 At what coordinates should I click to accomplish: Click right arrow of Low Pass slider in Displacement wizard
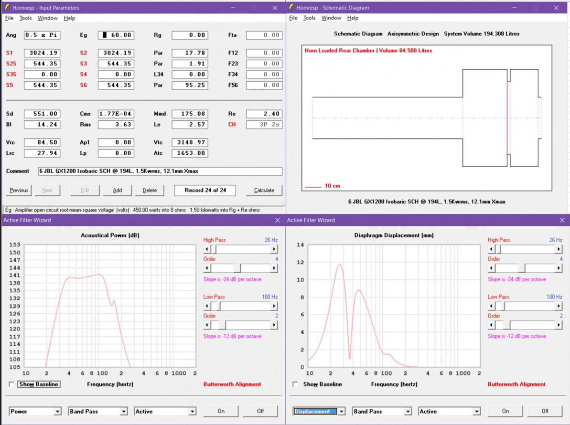click(x=559, y=306)
